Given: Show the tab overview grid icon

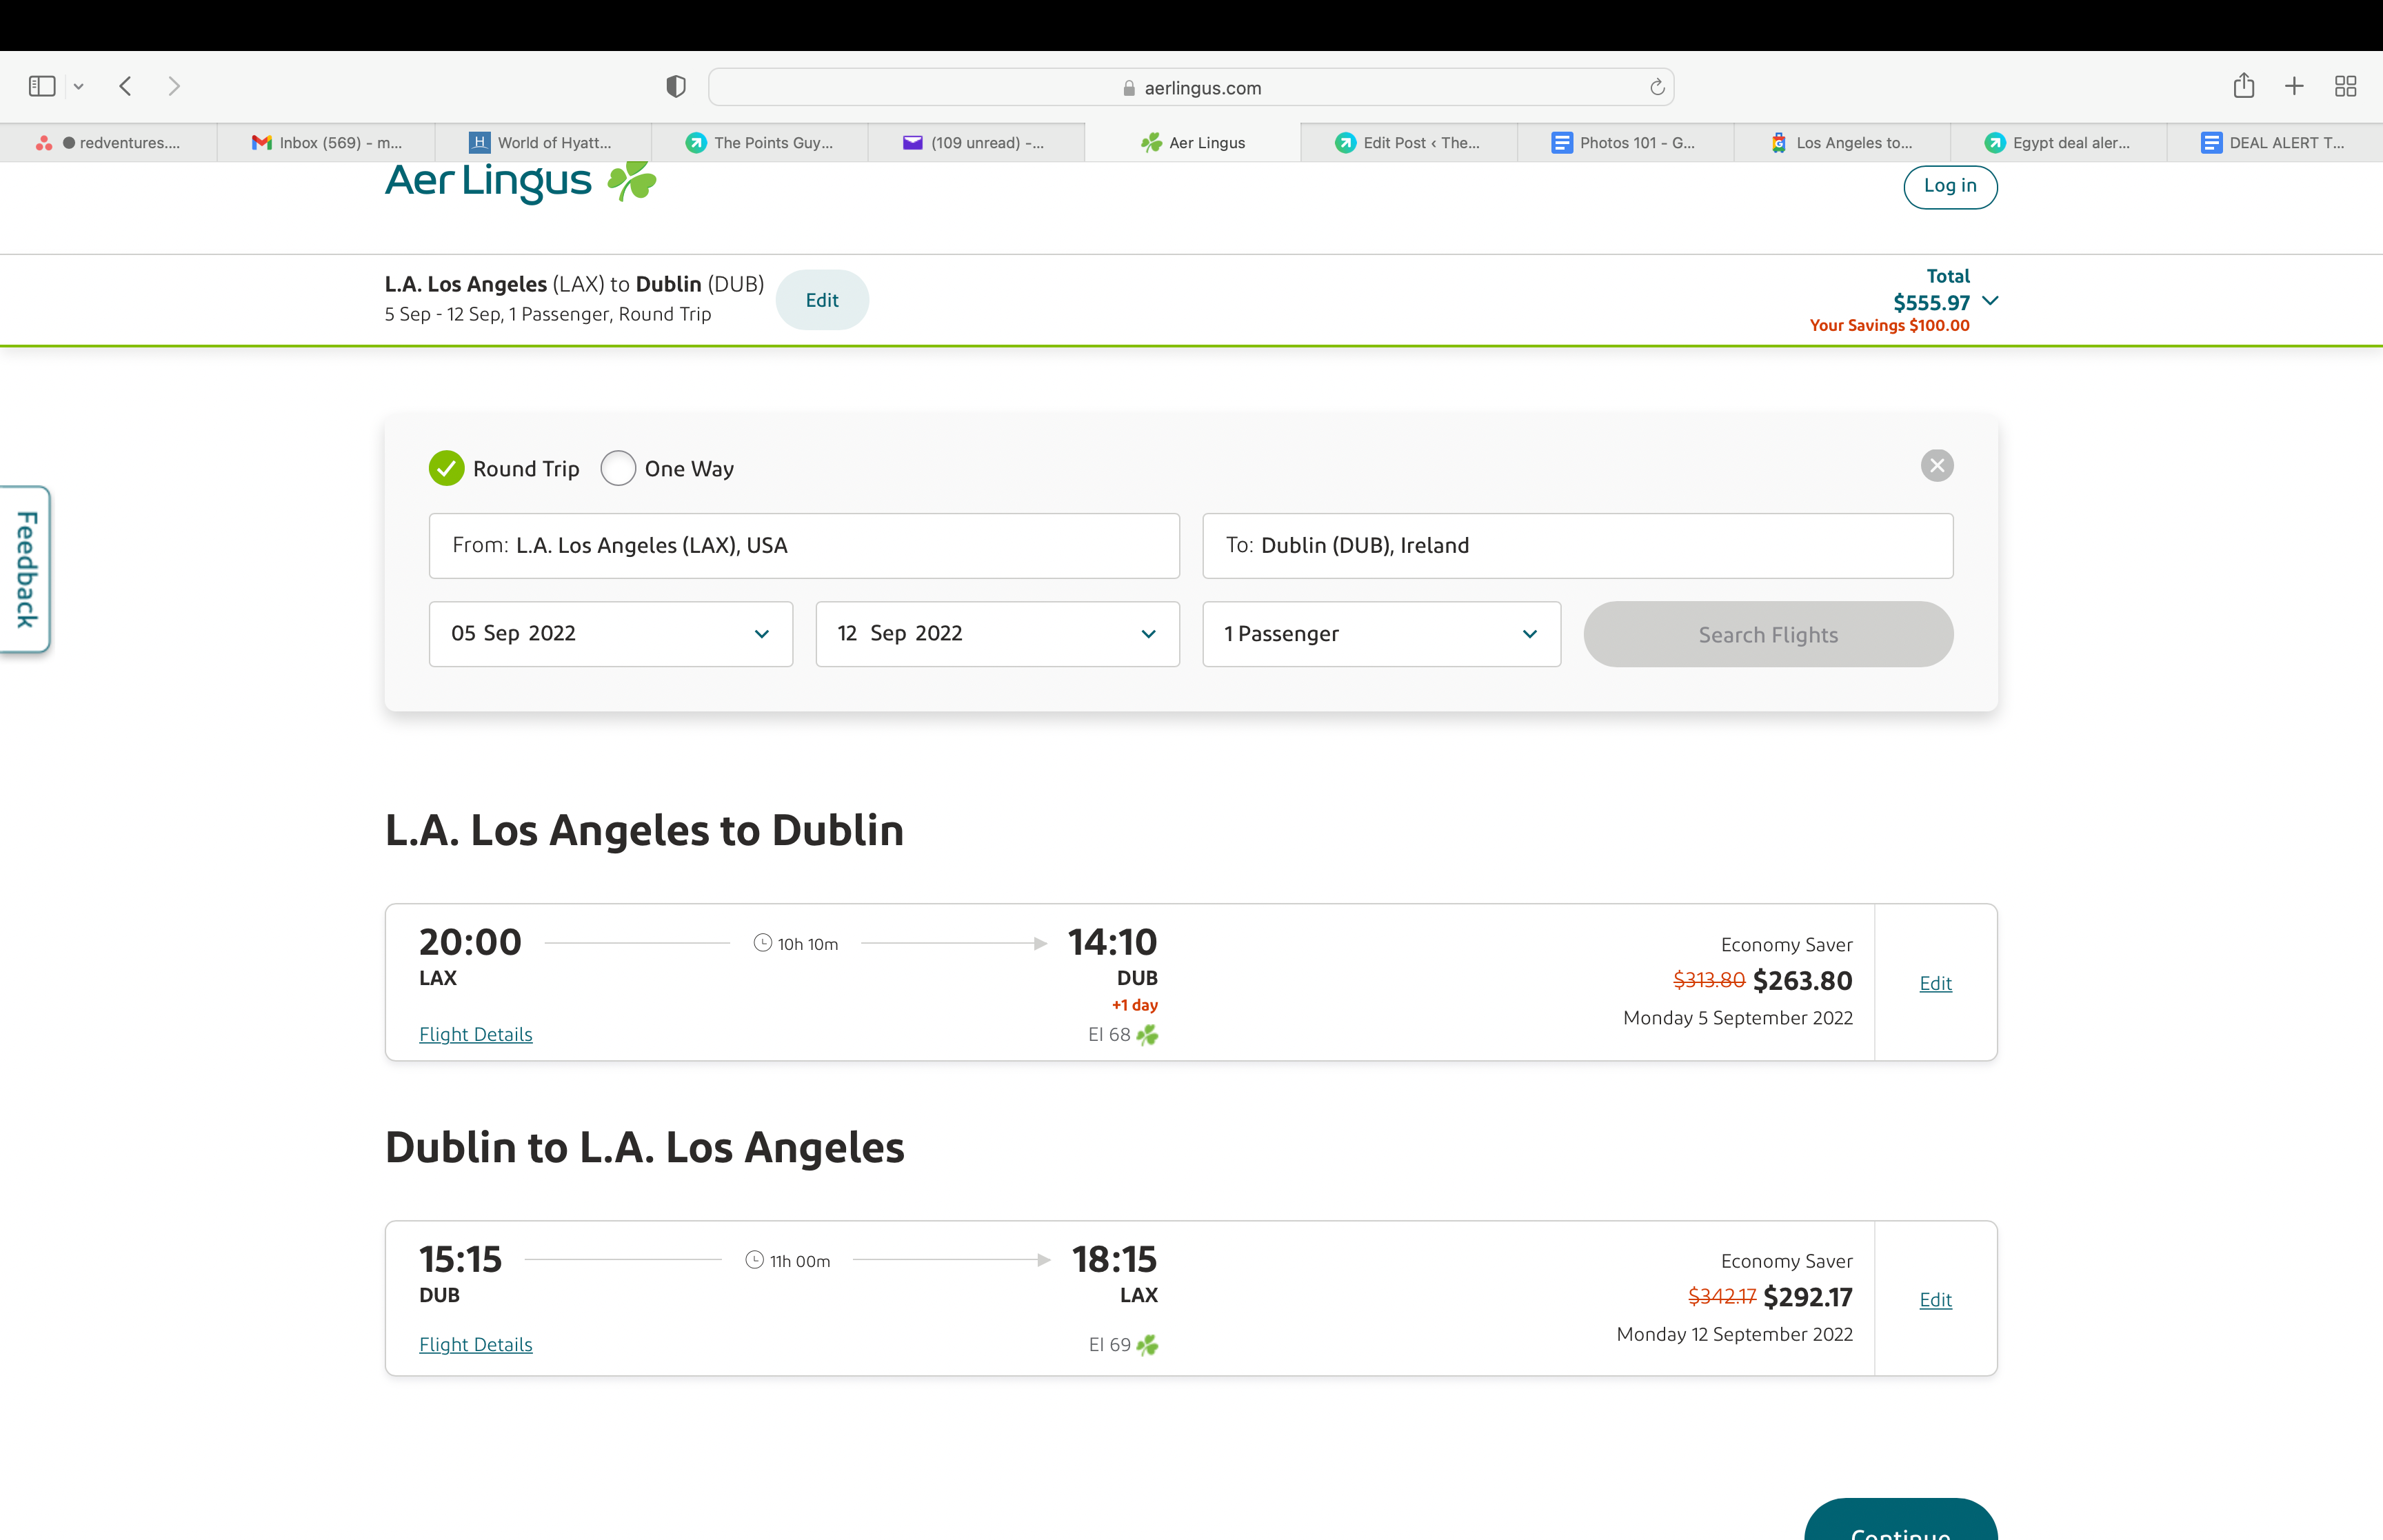Looking at the screenshot, I should click(x=2345, y=87).
